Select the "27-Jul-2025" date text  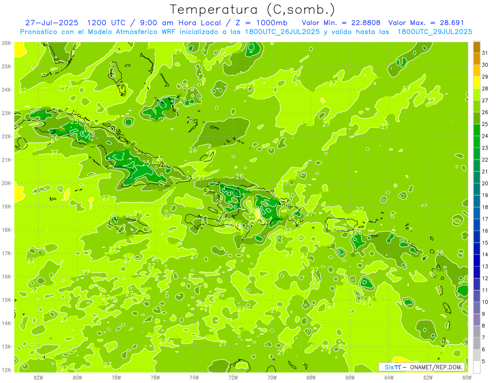52,23
